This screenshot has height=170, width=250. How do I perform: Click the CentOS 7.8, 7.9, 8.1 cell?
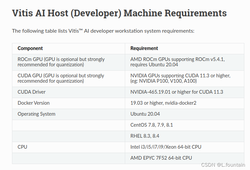coord(185,125)
